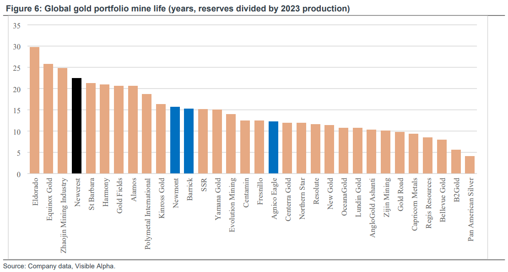Screen dimensions: 508x272
Task: Click the 'Gold Road' x-axis label
Action: click(401, 194)
